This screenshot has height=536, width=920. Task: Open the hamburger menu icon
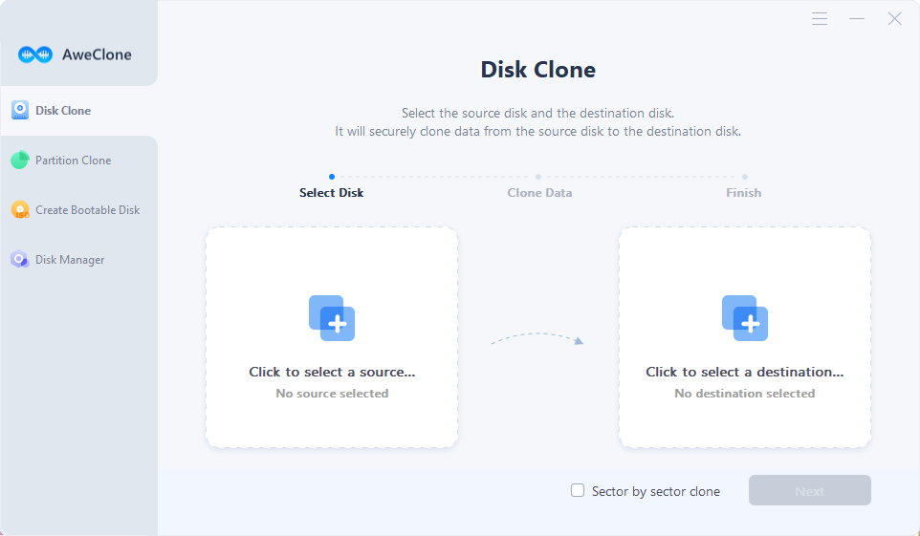coord(820,19)
